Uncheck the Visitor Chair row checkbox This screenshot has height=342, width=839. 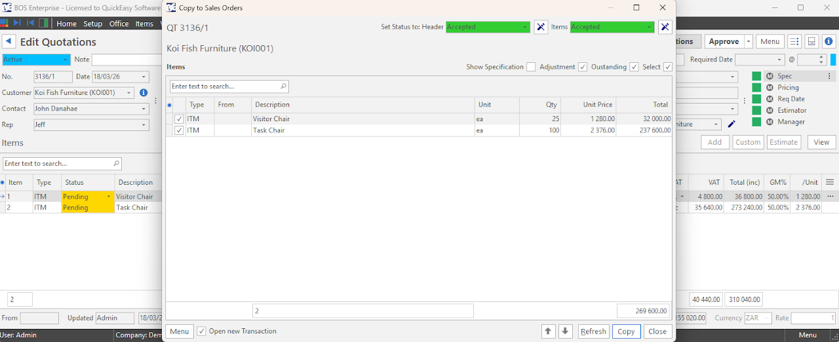point(179,119)
